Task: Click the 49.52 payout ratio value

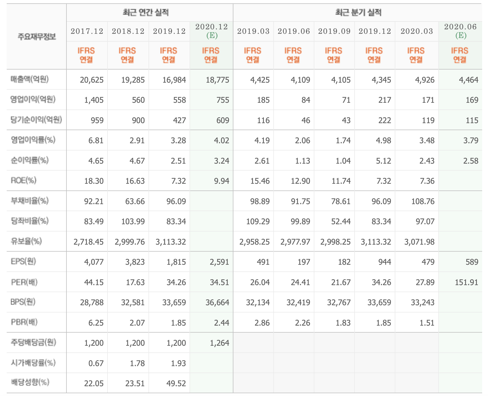Action: [x=176, y=383]
